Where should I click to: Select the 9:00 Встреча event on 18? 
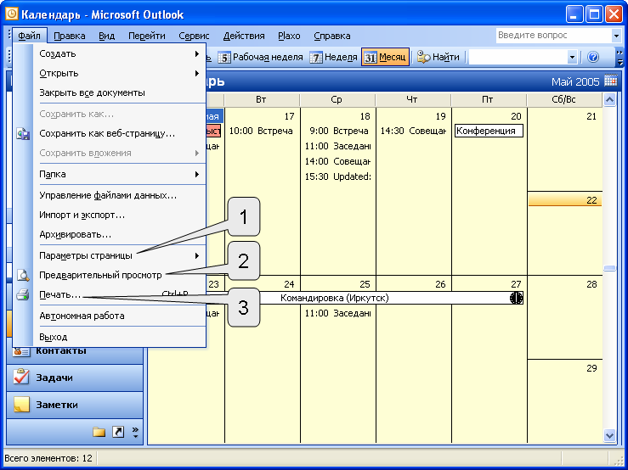pyautogui.click(x=338, y=131)
